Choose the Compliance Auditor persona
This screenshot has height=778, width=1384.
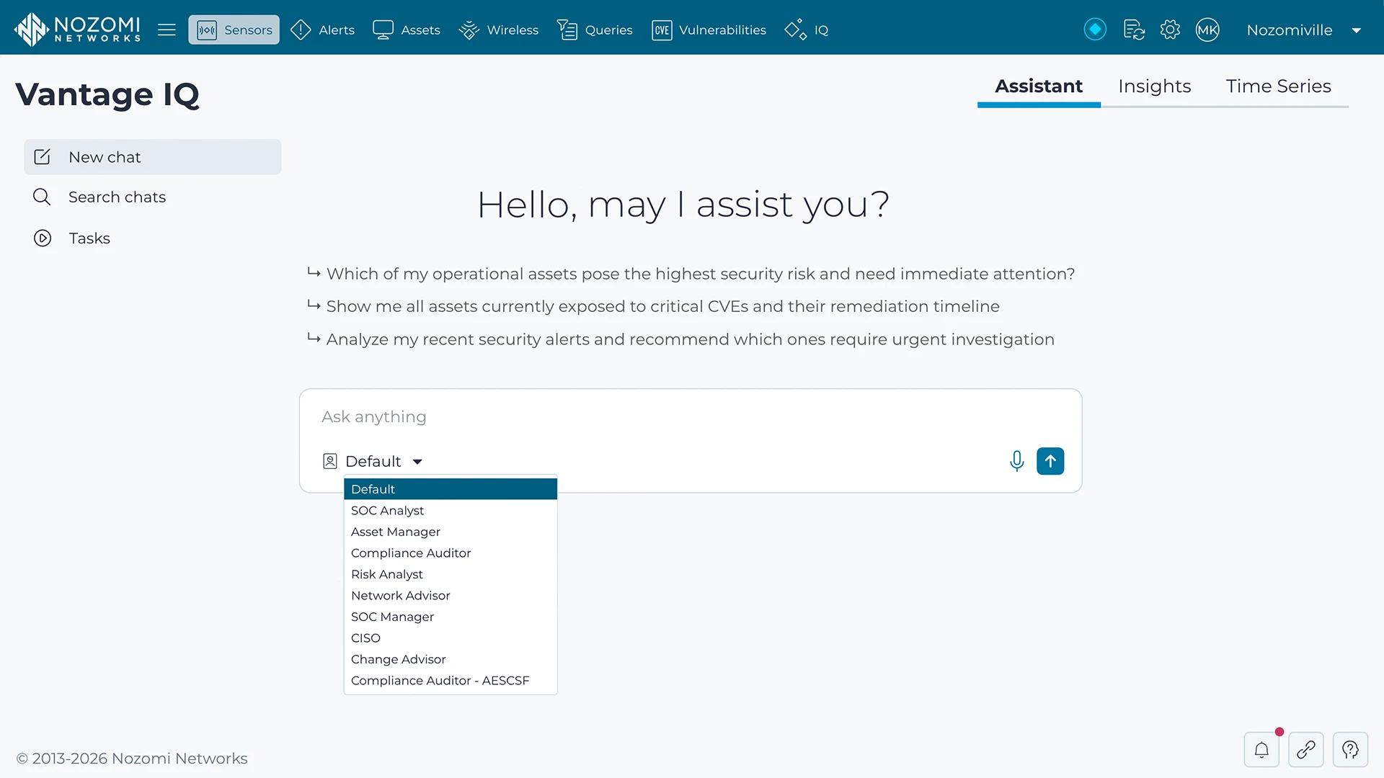[x=451, y=553]
